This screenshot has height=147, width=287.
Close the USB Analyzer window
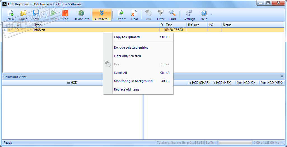point(278,3)
